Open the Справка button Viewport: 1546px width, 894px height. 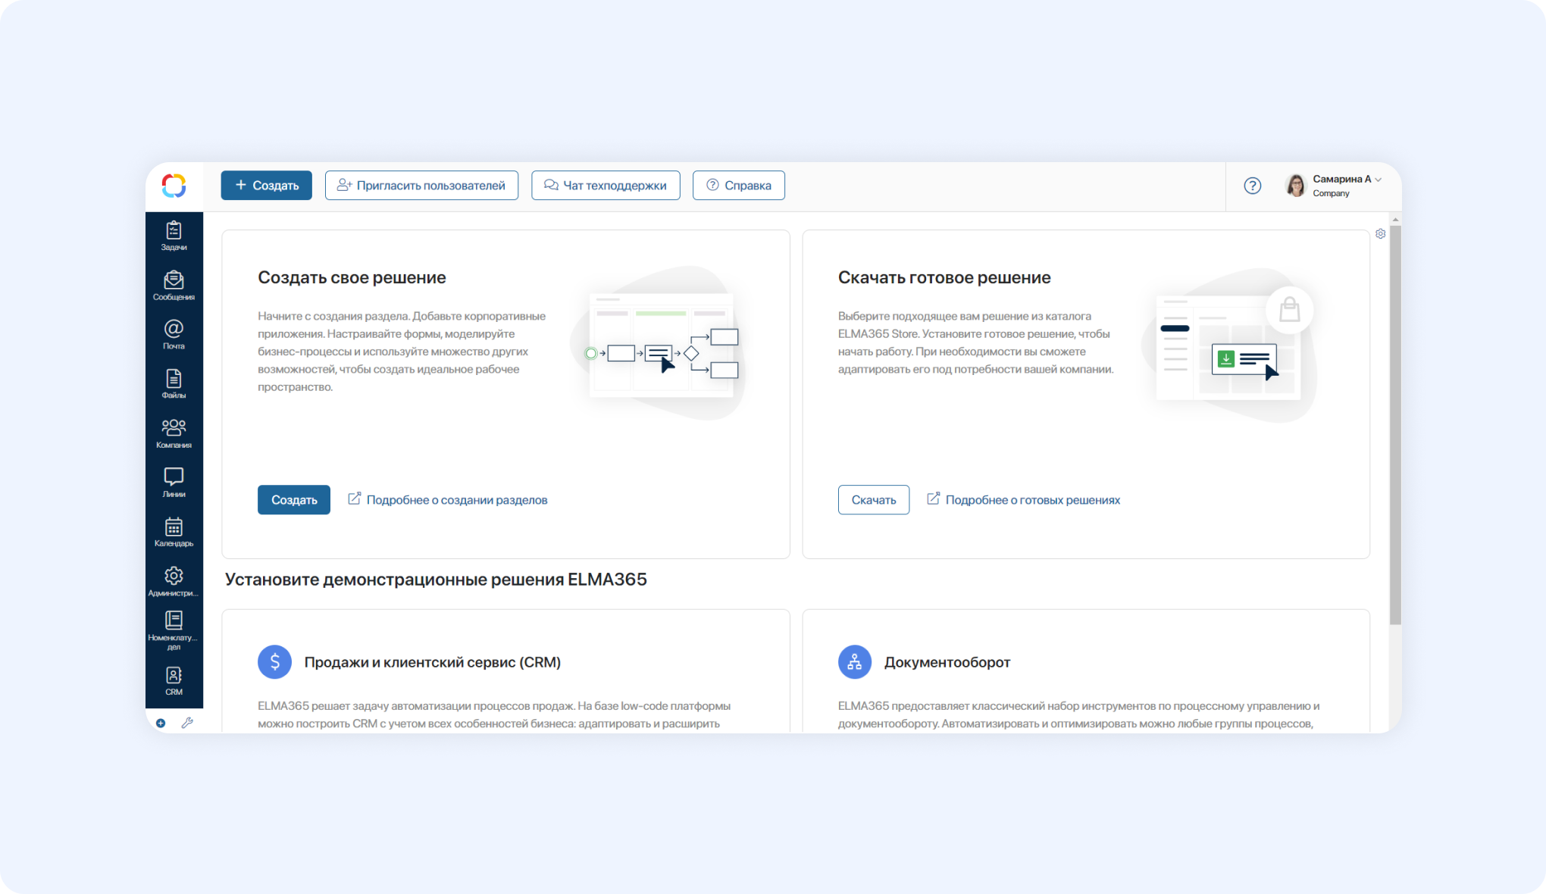pyautogui.click(x=739, y=186)
